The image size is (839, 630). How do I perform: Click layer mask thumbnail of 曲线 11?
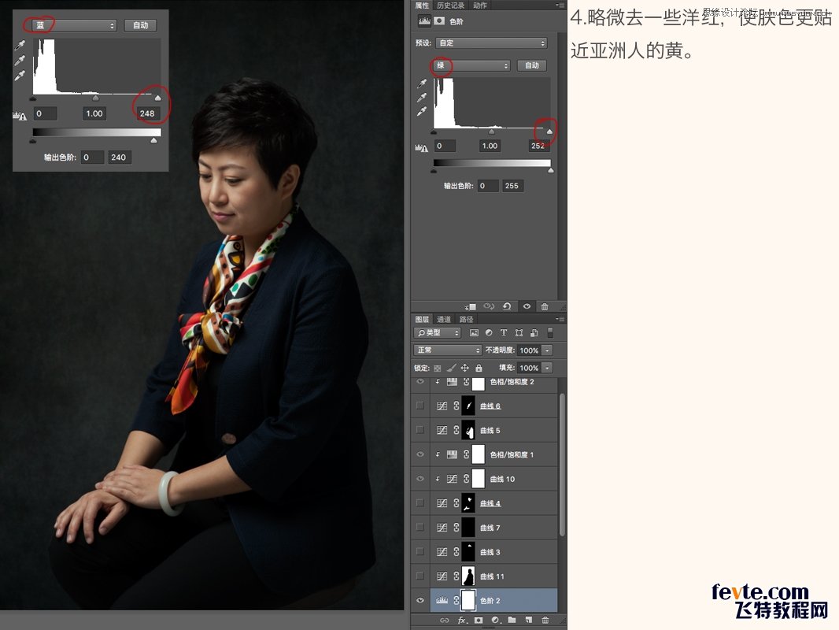click(x=468, y=576)
